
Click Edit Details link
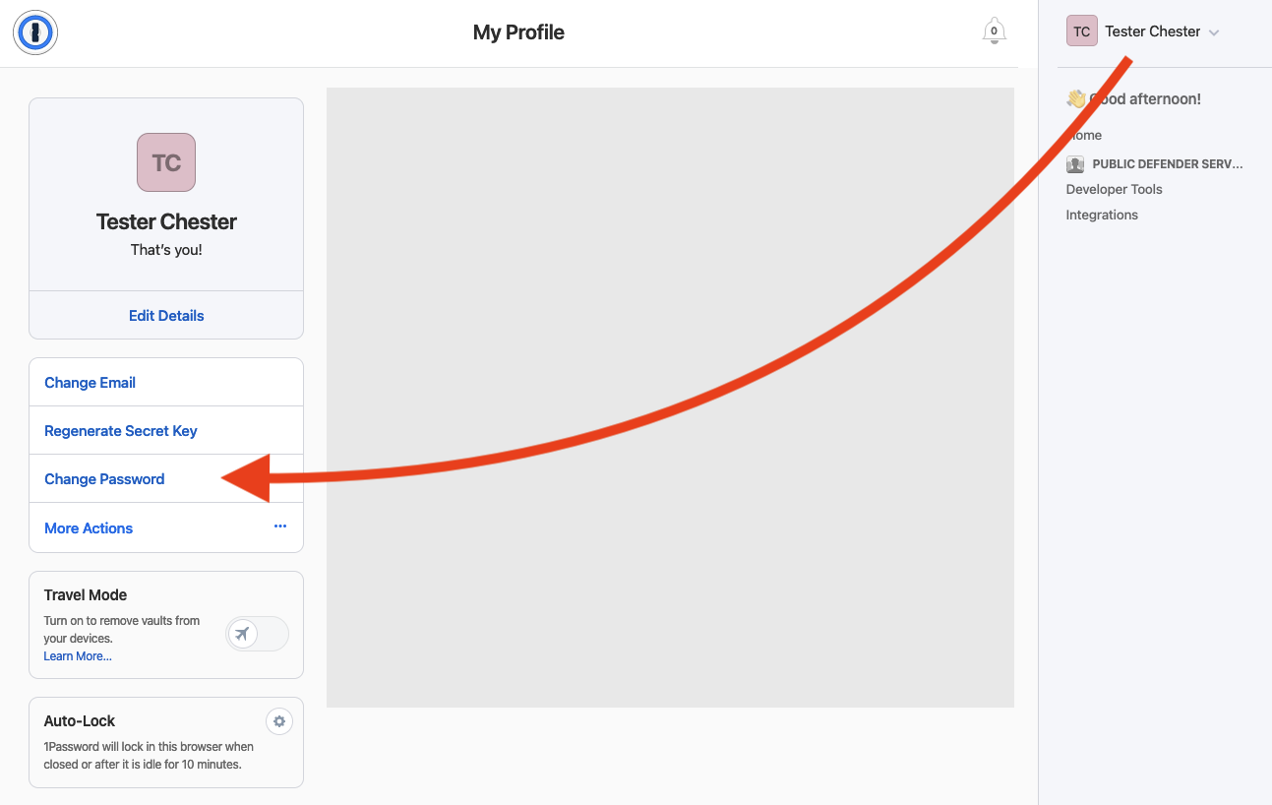[166, 316]
